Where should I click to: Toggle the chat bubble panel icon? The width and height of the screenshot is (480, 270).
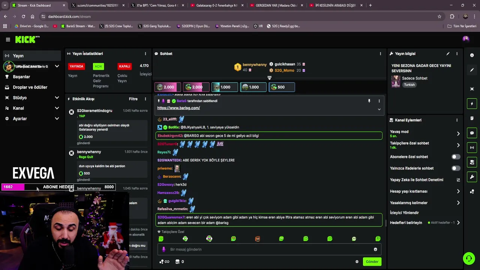tap(472, 133)
